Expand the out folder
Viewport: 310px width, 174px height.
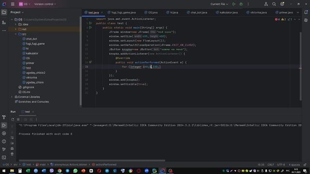pyautogui.click(x=16, y=29)
